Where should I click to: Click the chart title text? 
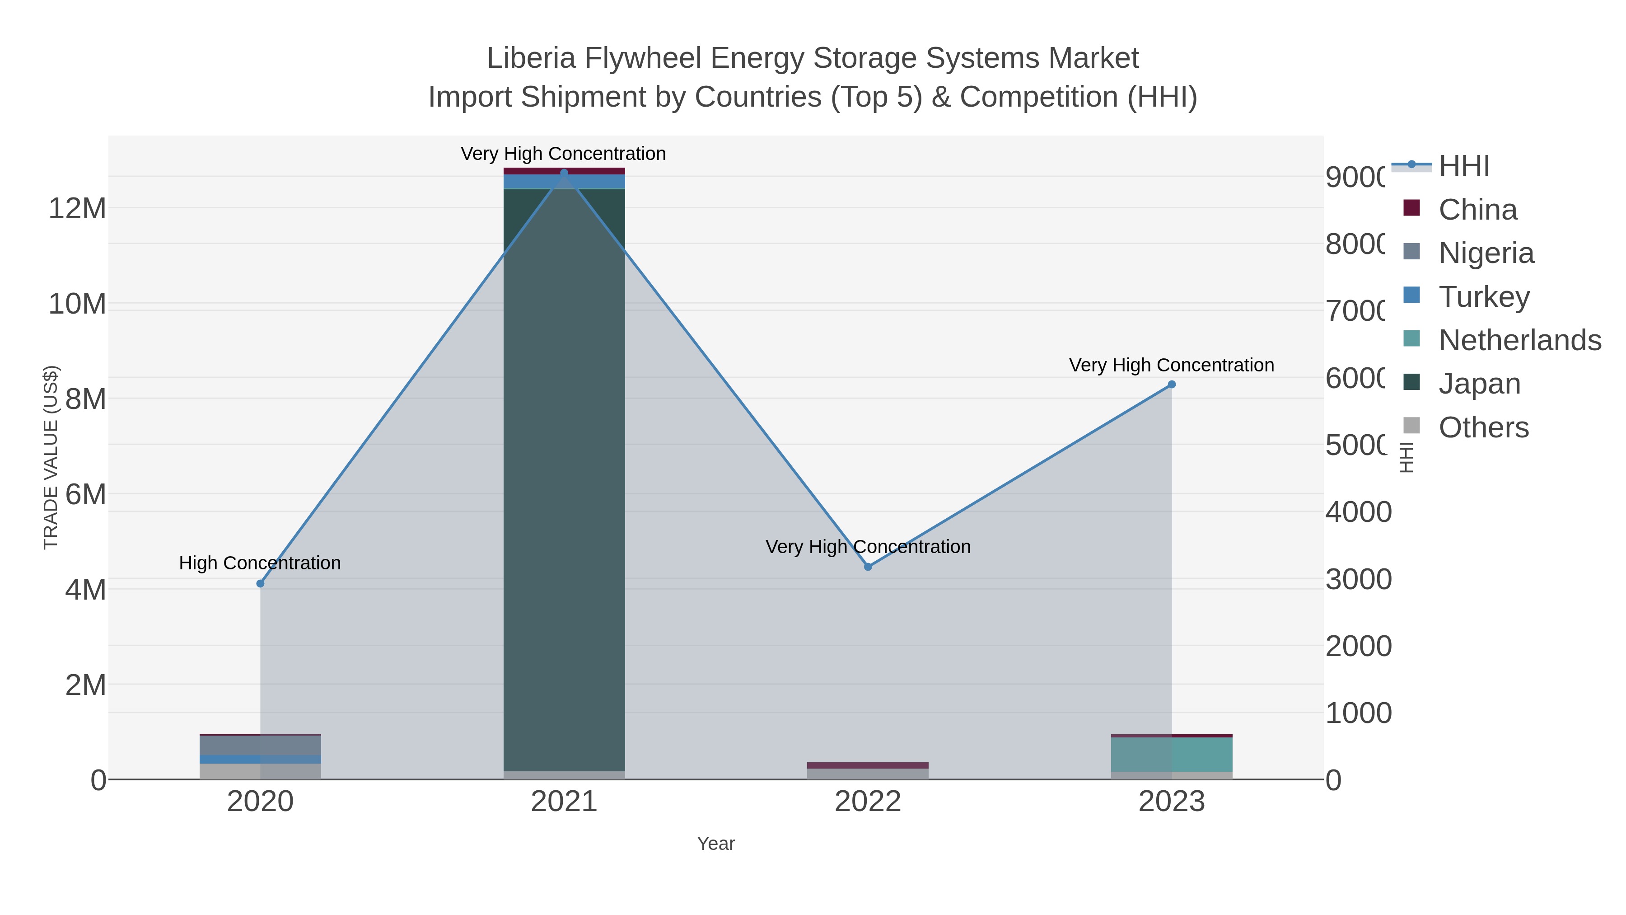[813, 77]
